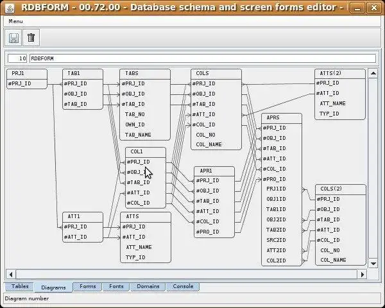Screen dimensions: 385x308
Task: Select the APR1 table header
Action: tap(214, 171)
